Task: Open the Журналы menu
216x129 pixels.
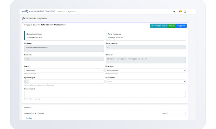Action: point(72,12)
